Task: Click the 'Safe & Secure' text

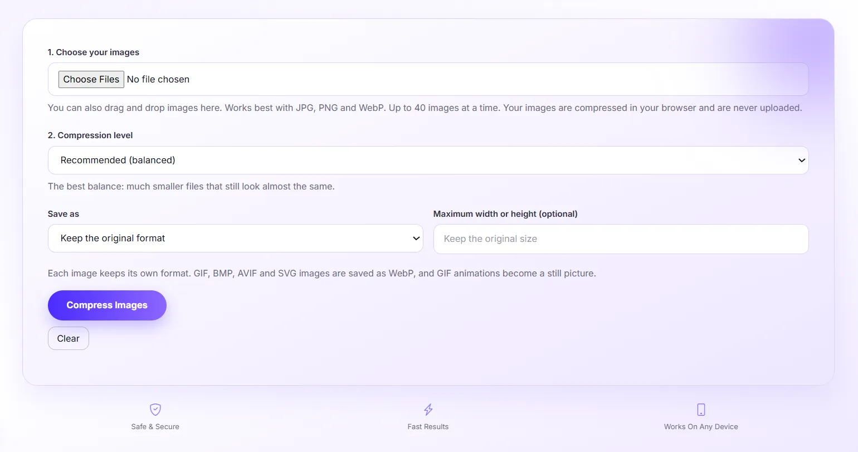Action: pos(155,427)
